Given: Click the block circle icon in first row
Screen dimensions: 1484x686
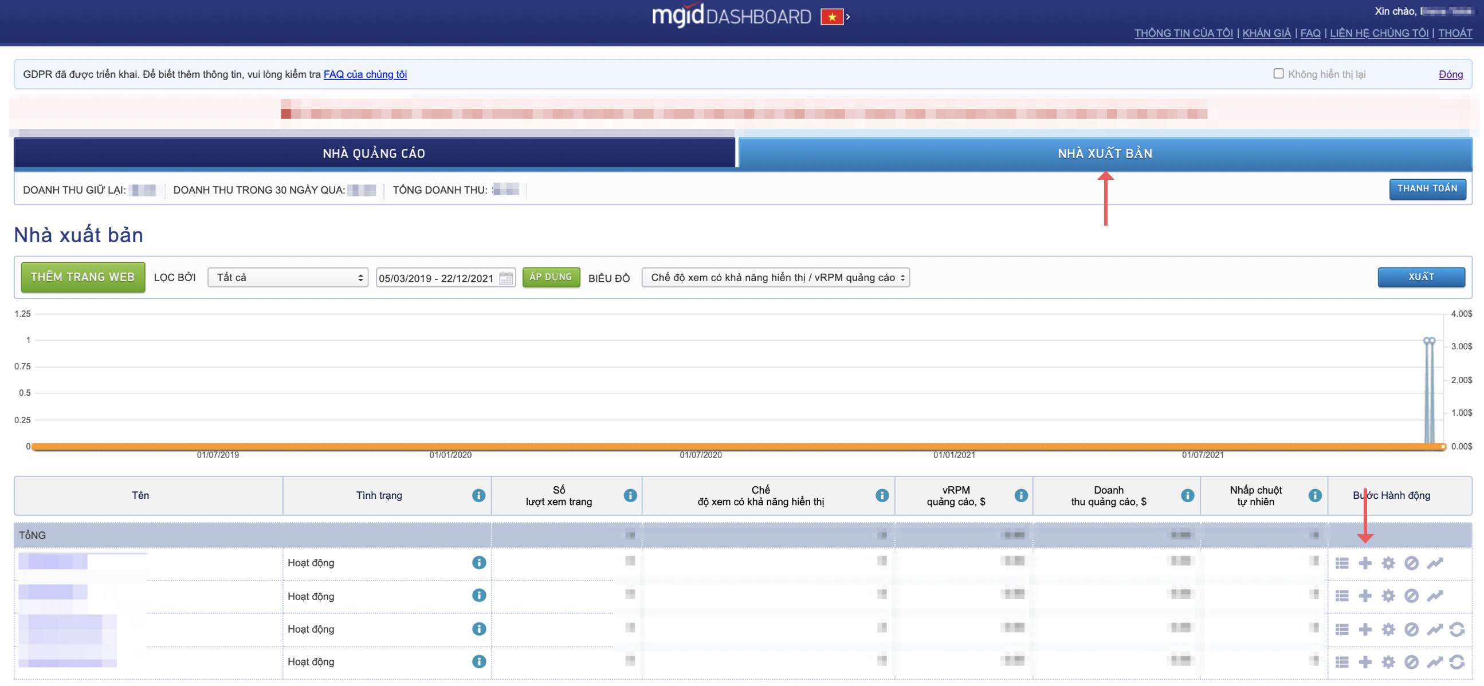Looking at the screenshot, I should (x=1411, y=563).
